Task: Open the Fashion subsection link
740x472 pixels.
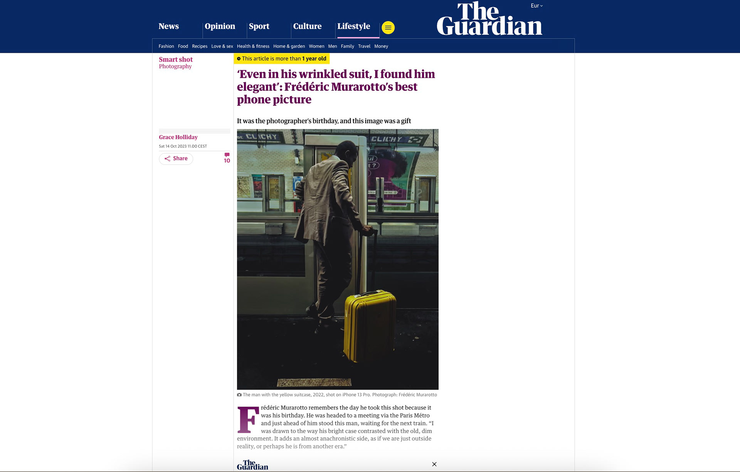Action: tap(166, 46)
